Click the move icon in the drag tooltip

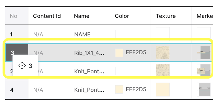[22, 66]
